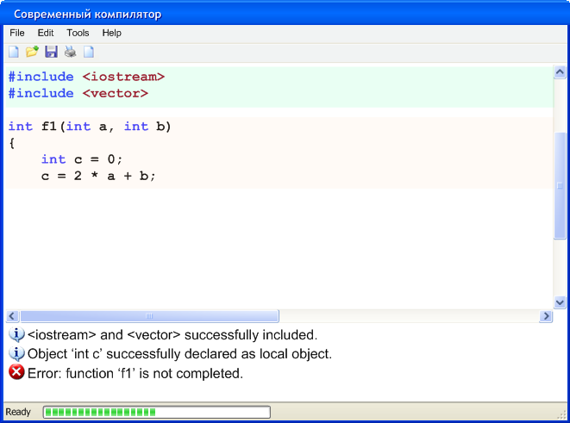
Task: Click the green compile progress bar
Action: coord(157,412)
